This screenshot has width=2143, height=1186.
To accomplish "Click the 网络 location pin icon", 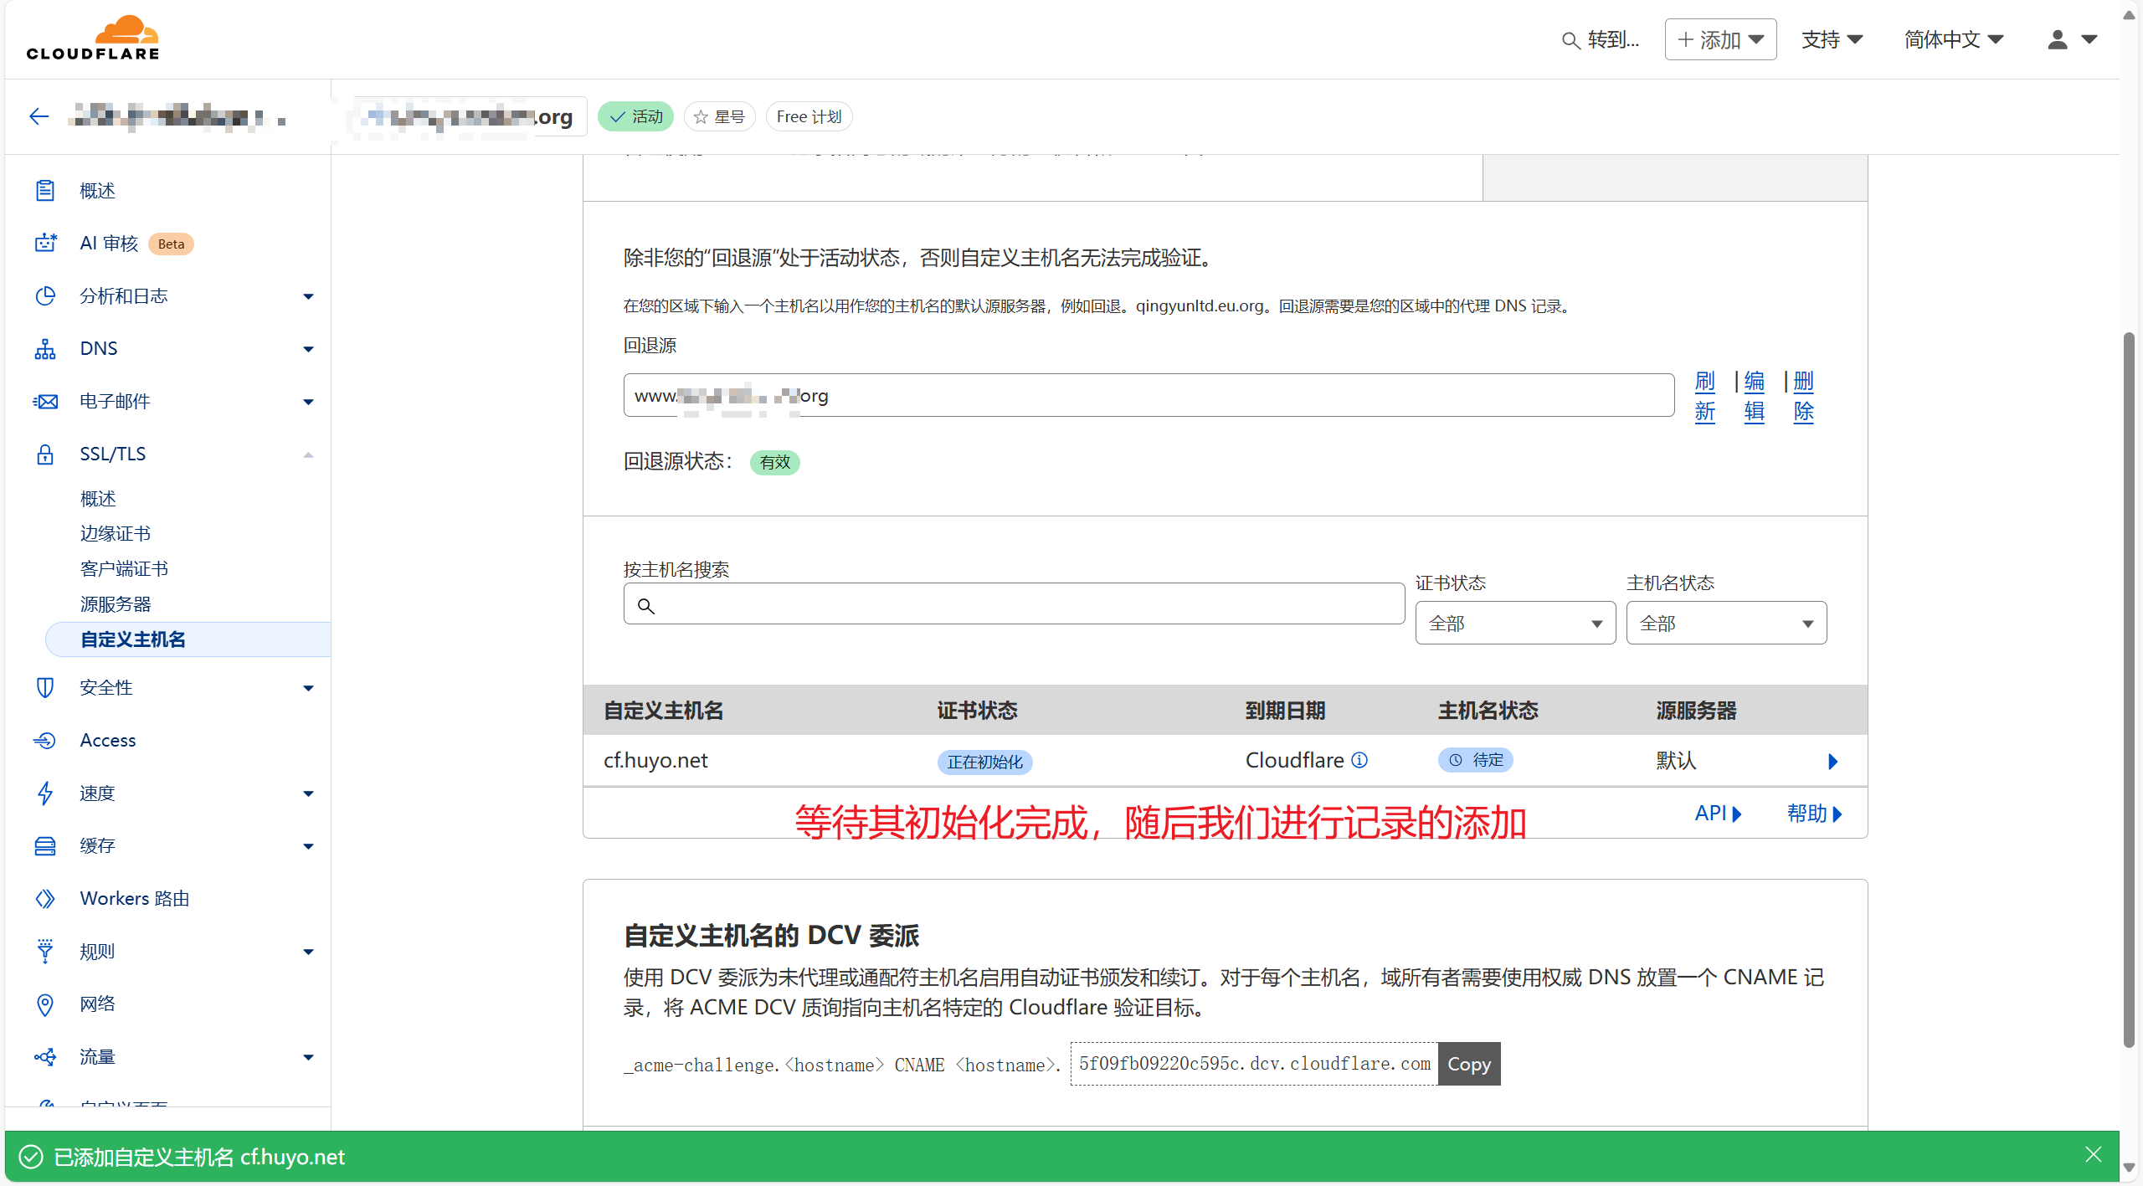I will pos(45,1004).
